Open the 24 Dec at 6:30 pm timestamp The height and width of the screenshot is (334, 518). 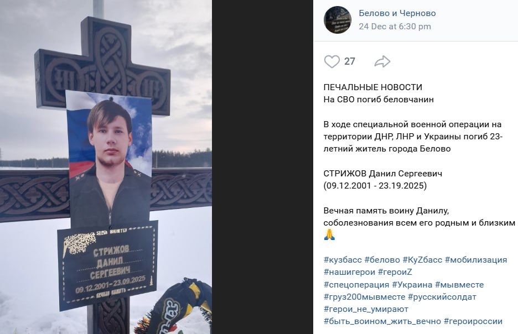[x=395, y=27]
